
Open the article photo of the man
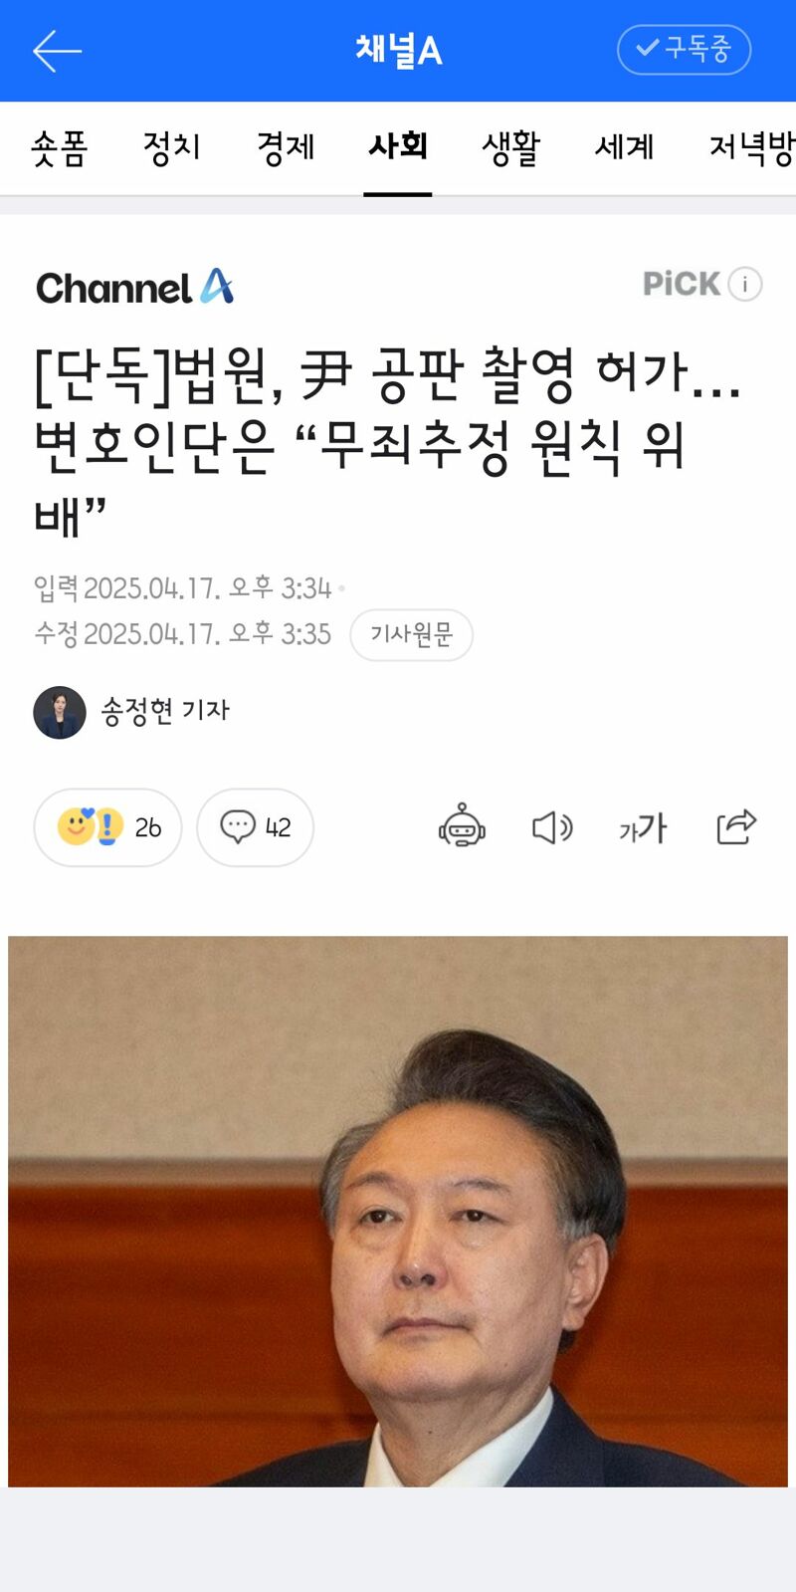tap(398, 1211)
